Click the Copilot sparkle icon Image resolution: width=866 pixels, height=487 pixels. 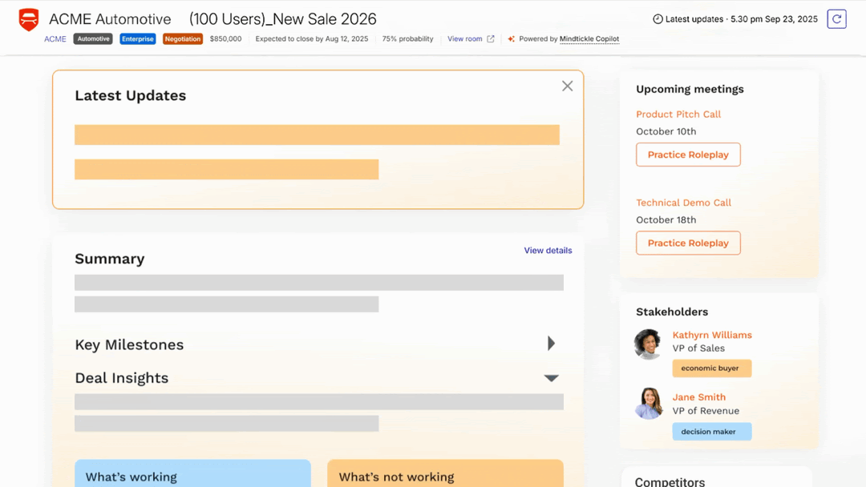[x=511, y=39]
